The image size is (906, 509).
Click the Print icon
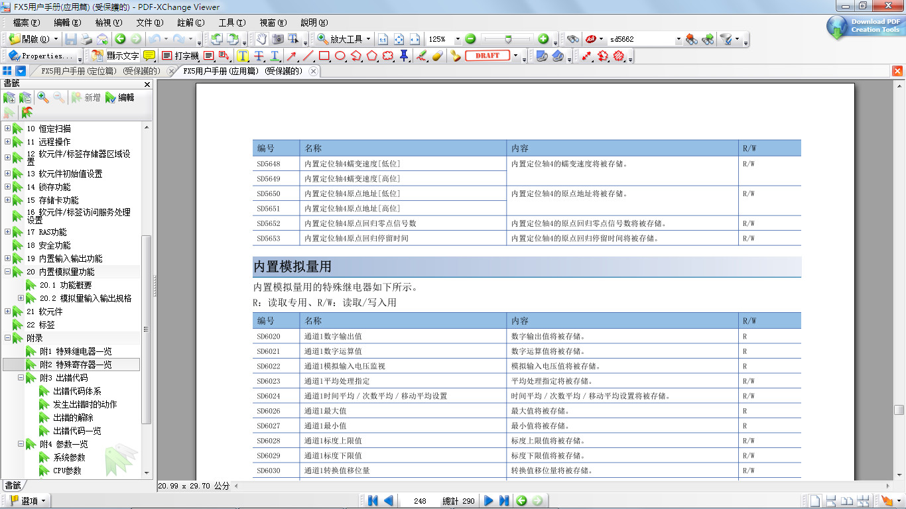(x=87, y=39)
